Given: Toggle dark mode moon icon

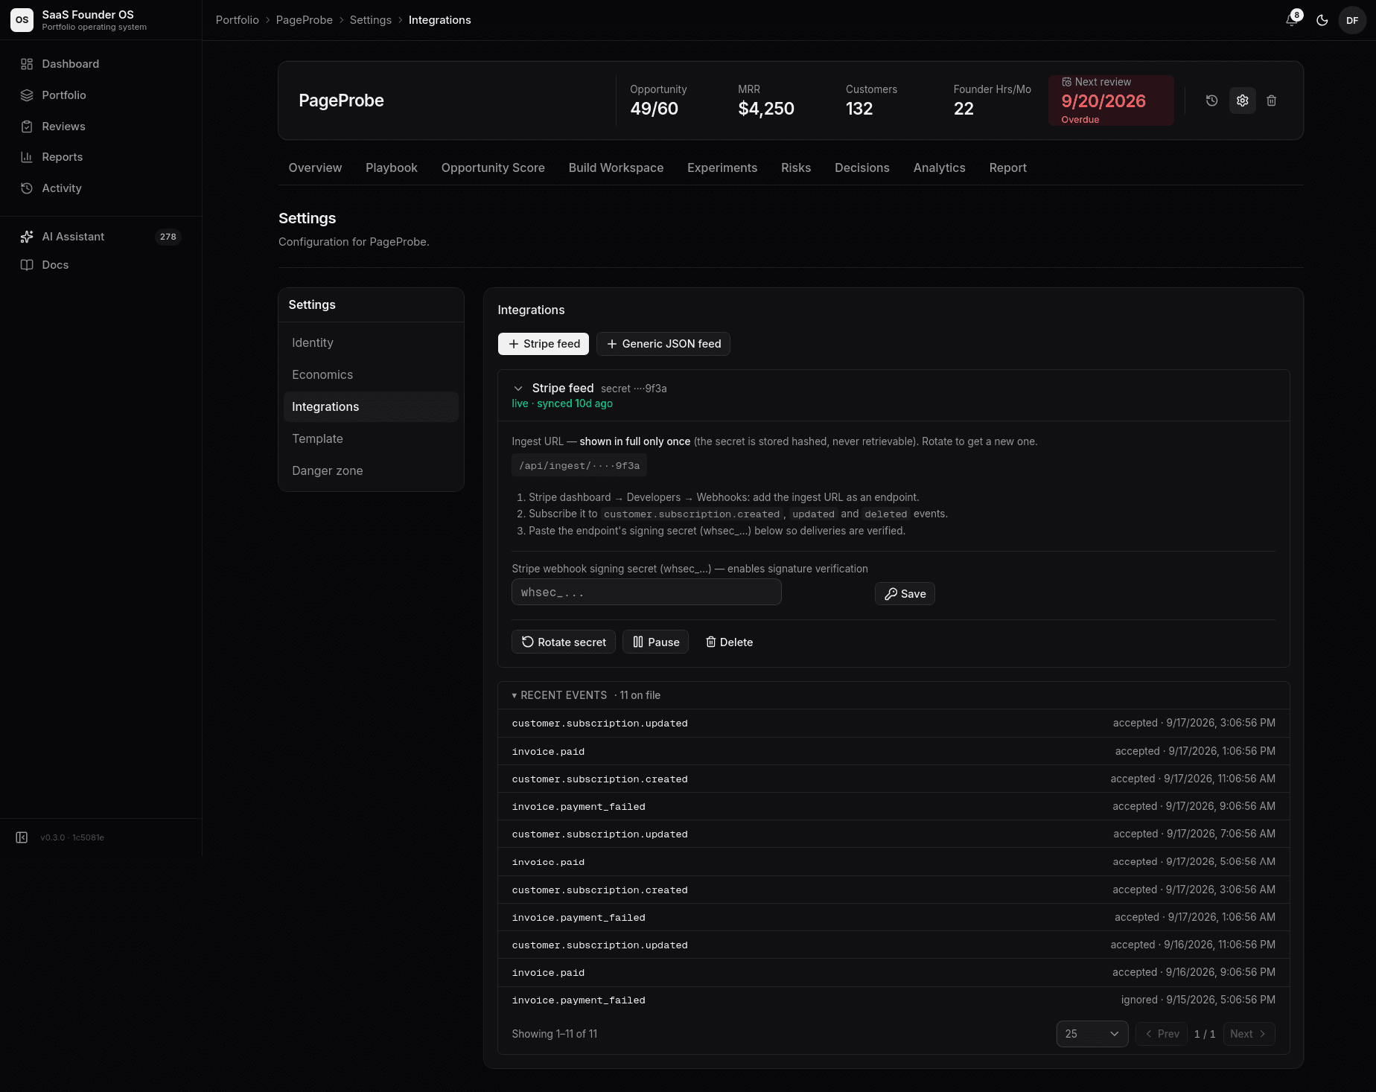Looking at the screenshot, I should click(x=1322, y=20).
